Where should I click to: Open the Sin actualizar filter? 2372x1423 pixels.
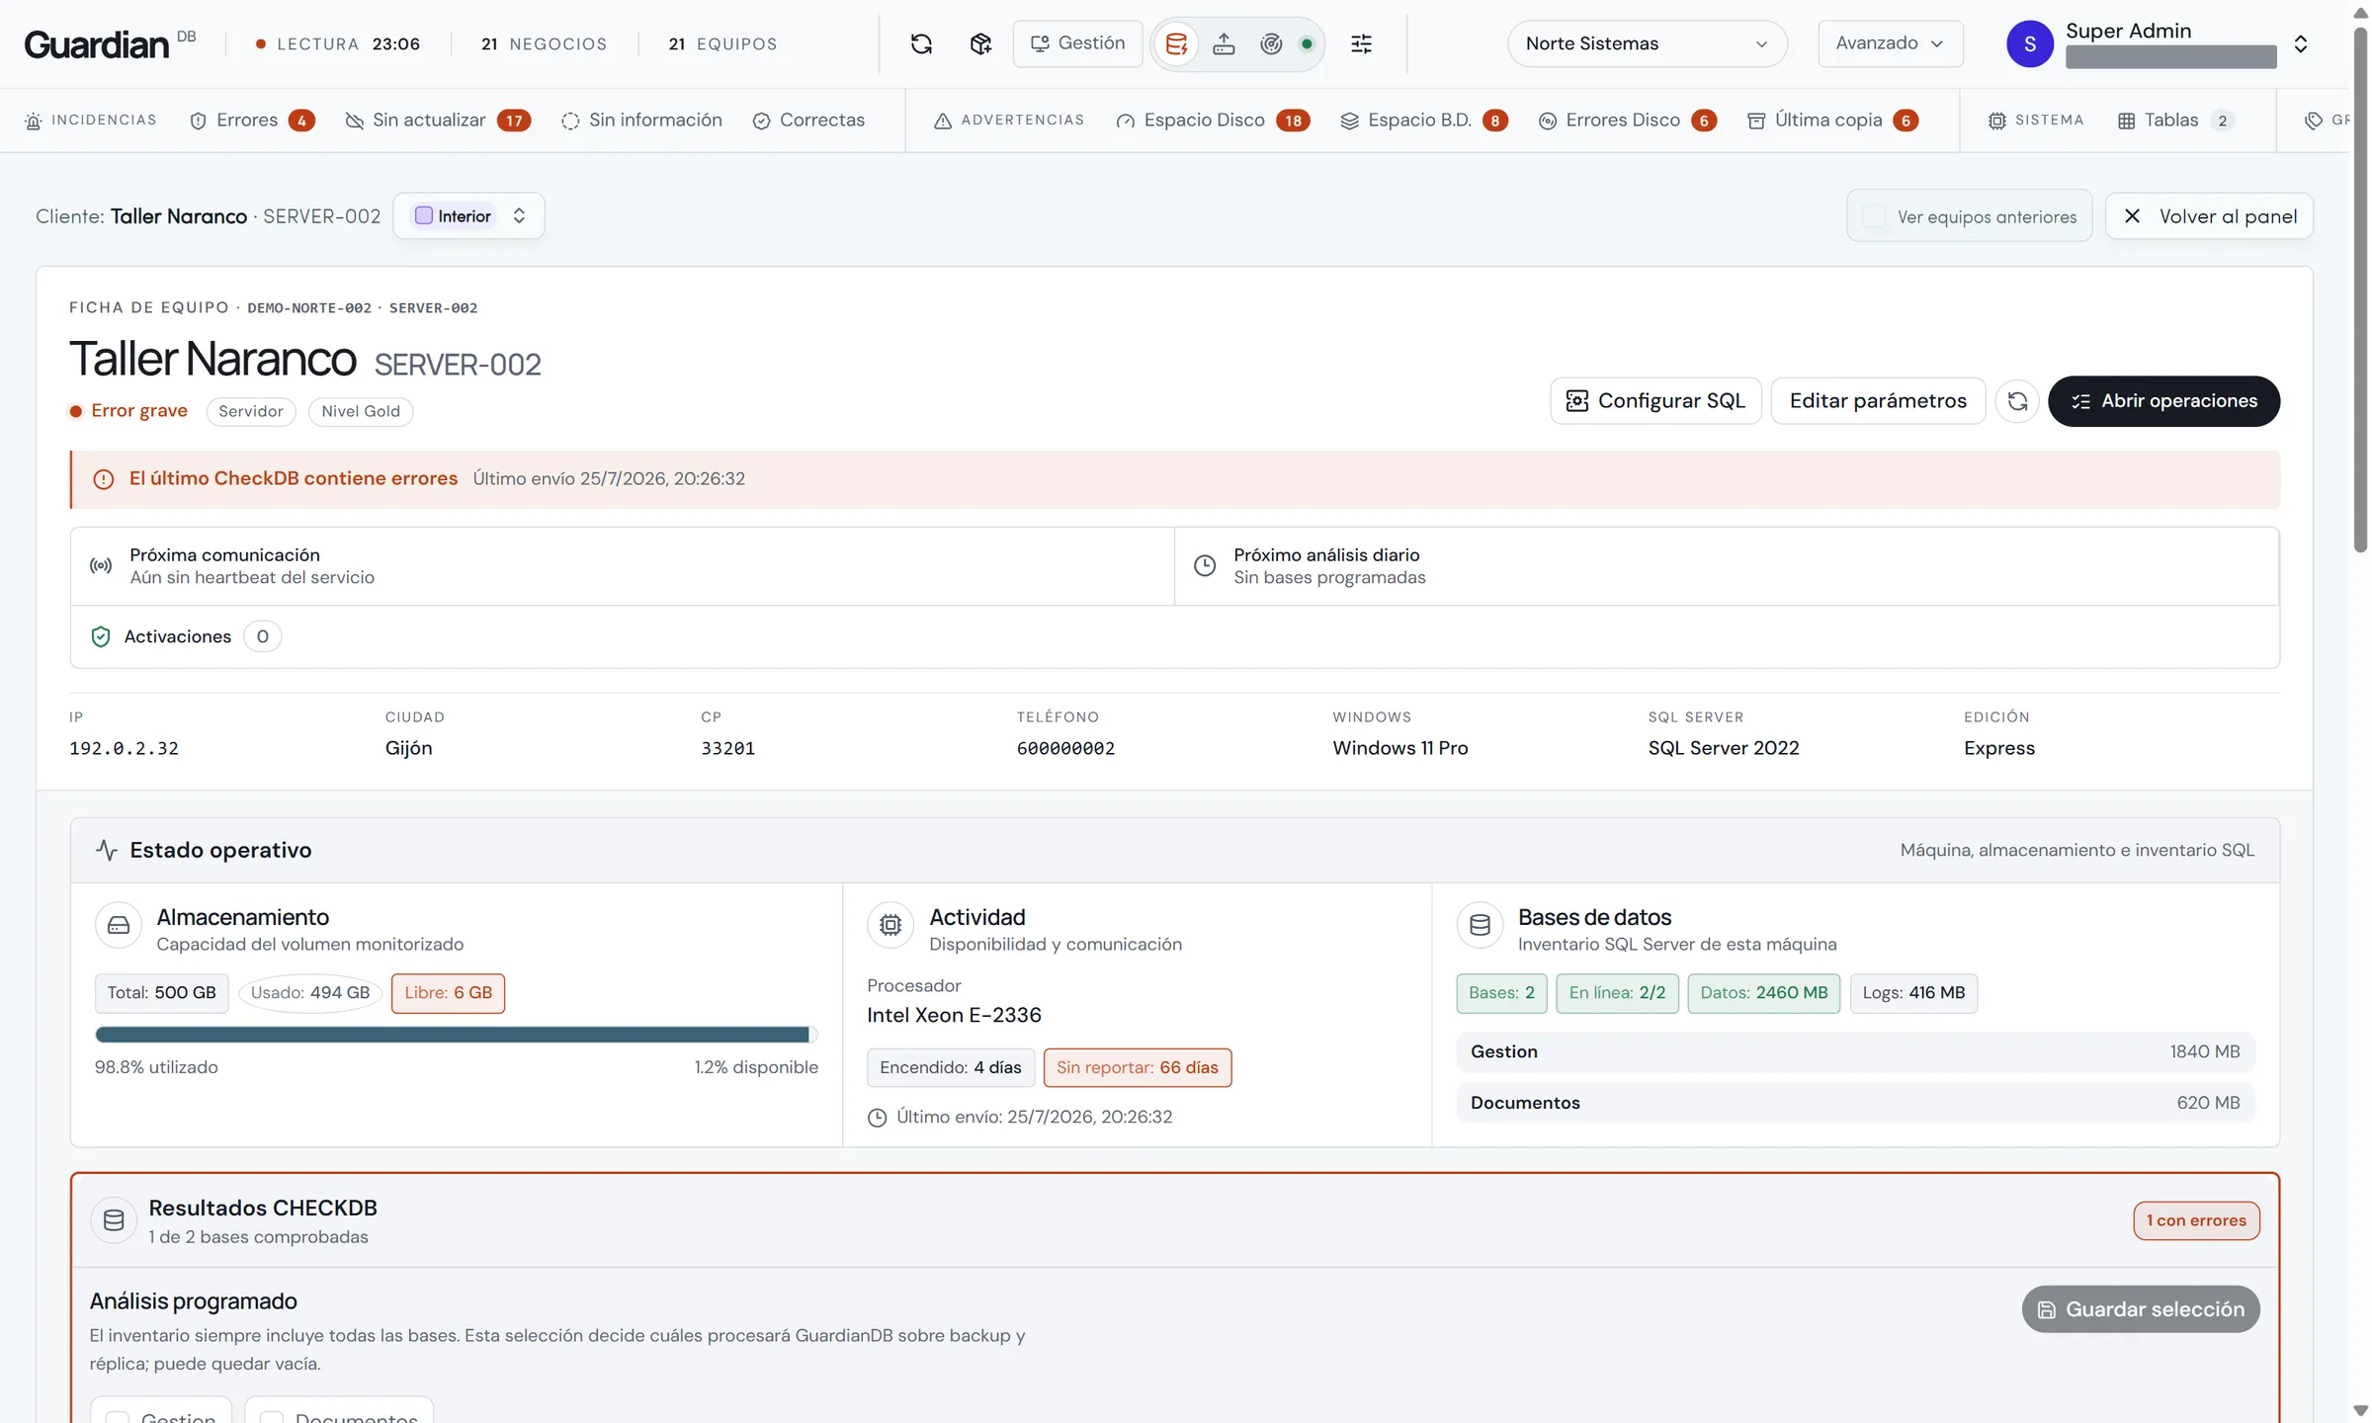click(438, 121)
